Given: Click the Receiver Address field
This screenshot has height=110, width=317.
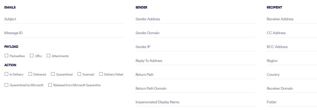Looking at the screenshot, I should [x=292, y=19].
